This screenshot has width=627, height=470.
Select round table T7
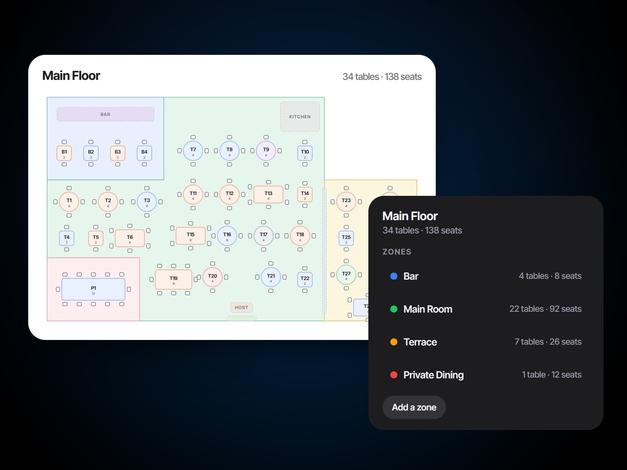click(x=193, y=151)
